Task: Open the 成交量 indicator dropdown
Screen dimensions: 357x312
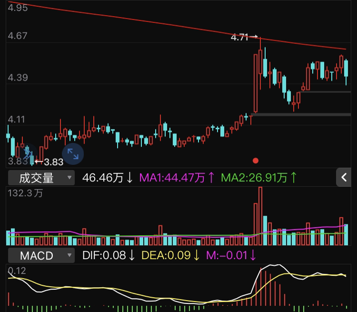Action: 41,178
